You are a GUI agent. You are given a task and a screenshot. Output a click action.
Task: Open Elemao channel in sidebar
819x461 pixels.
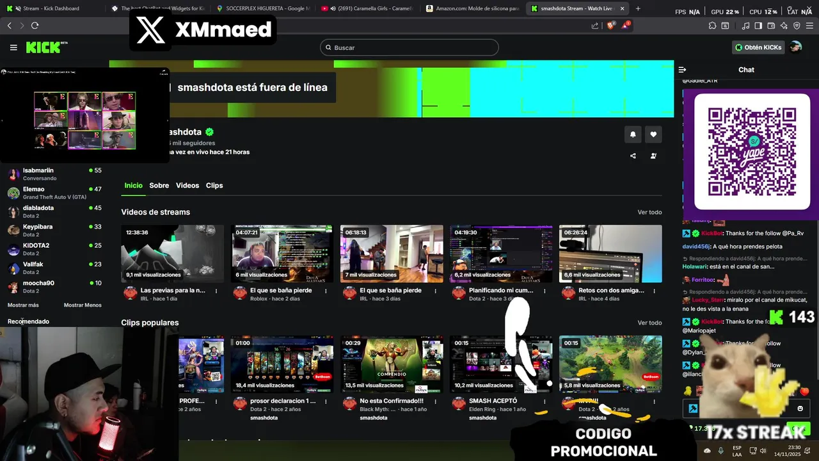pos(54,193)
